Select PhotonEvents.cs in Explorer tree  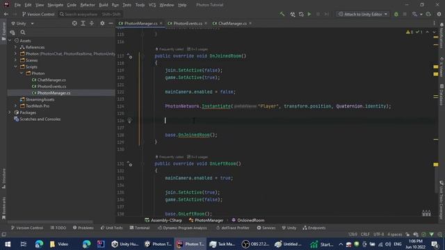tap(51, 86)
